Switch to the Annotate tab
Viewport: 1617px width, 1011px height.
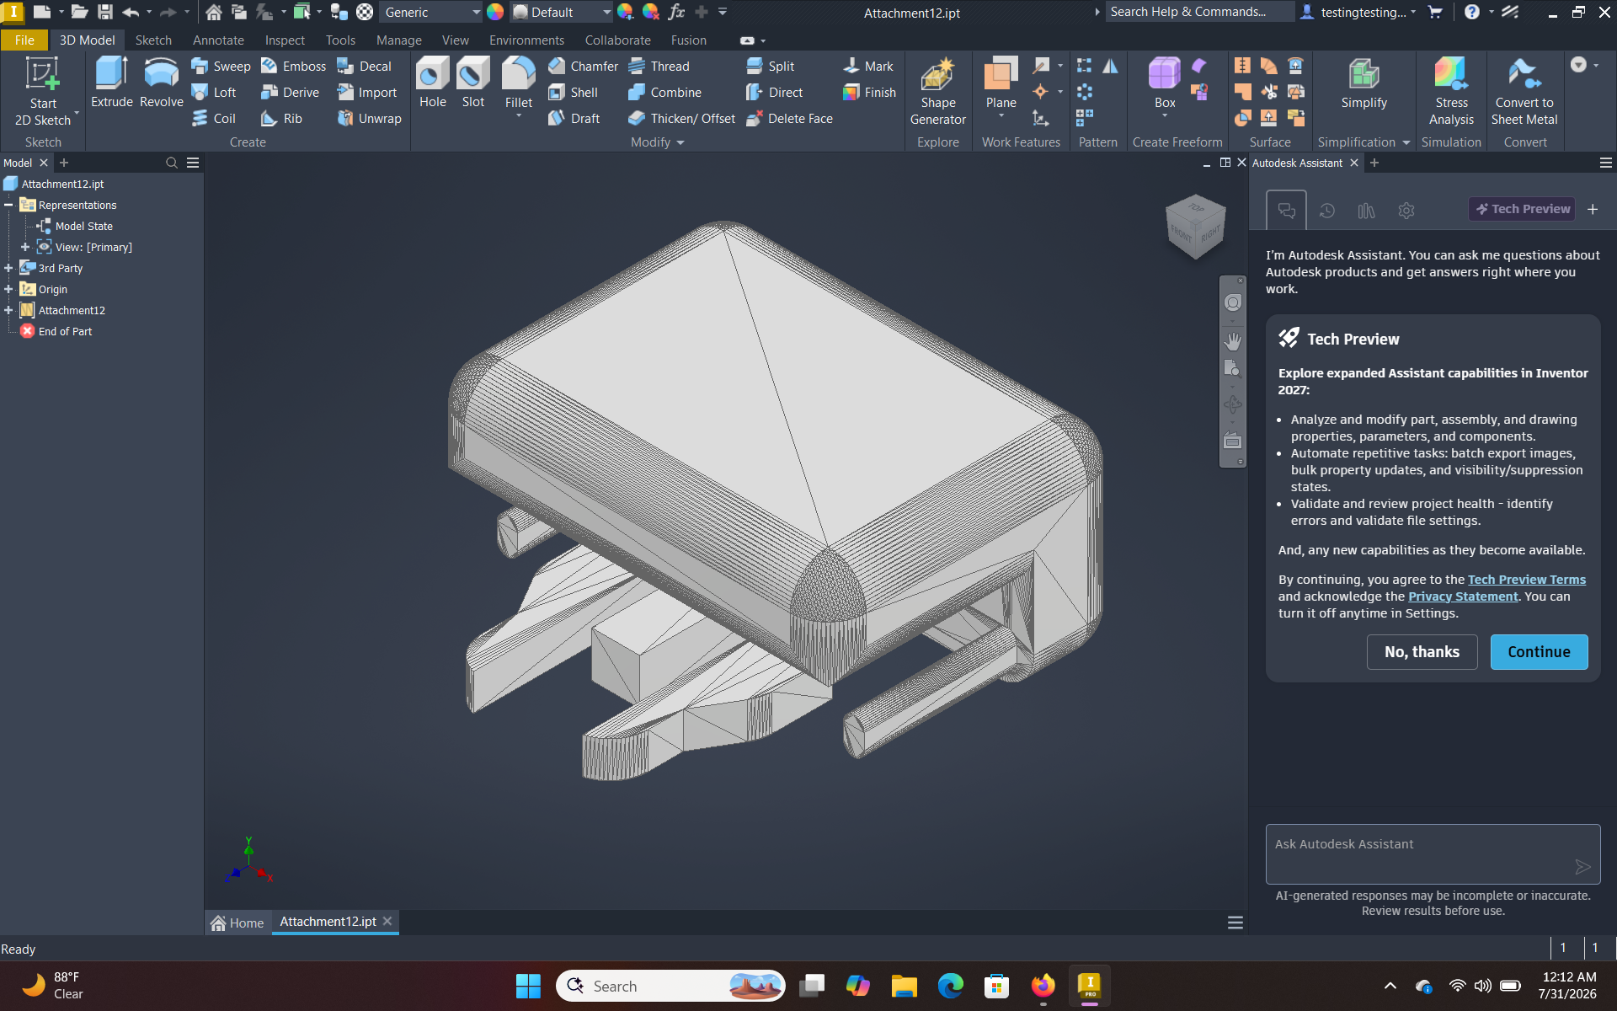click(x=218, y=40)
